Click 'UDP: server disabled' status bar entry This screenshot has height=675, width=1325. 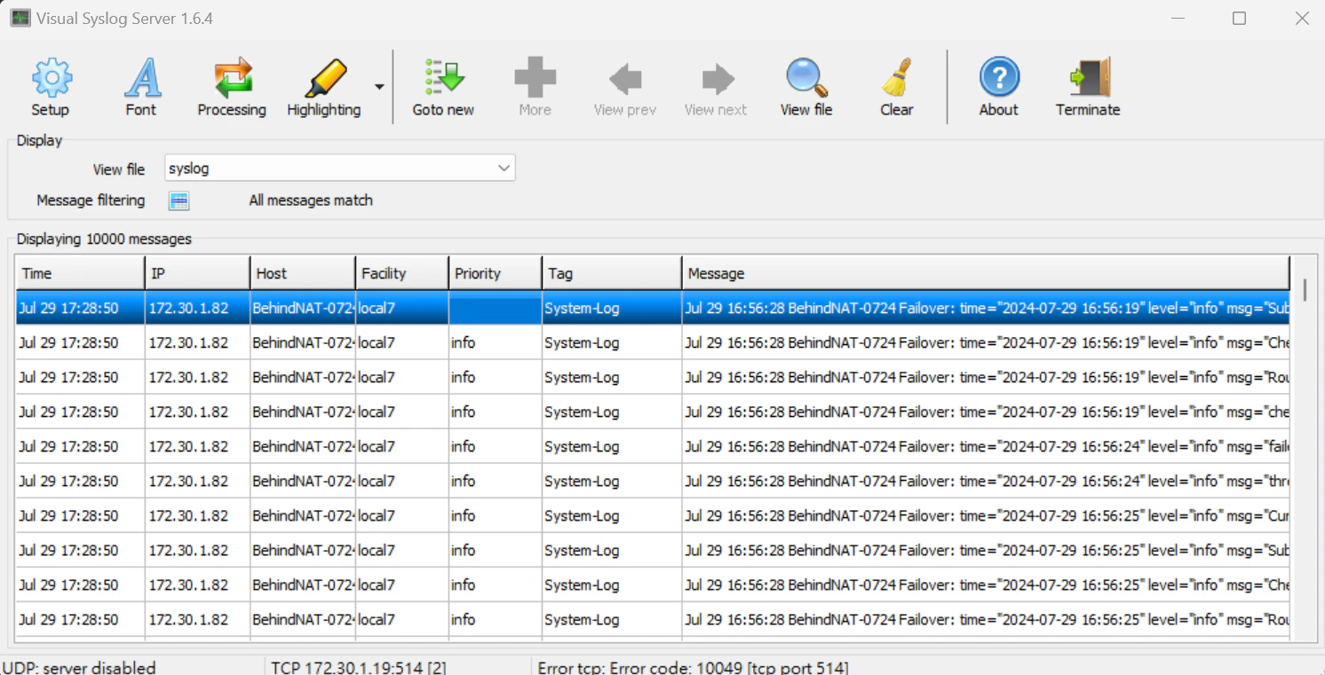tap(78, 667)
